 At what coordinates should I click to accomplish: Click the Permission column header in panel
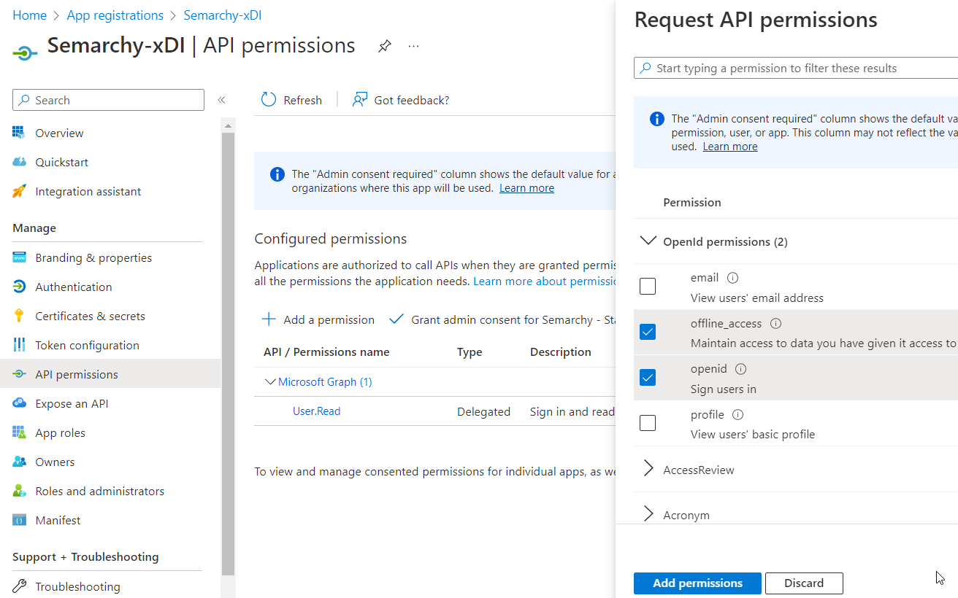[x=691, y=202]
